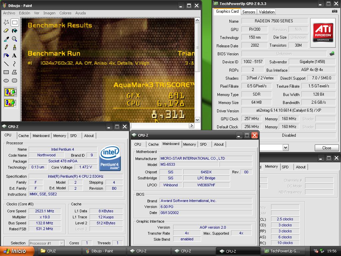Select the Line tool in Paint

(6, 64)
